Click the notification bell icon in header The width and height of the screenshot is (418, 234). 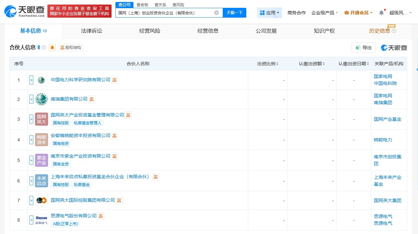(381, 13)
